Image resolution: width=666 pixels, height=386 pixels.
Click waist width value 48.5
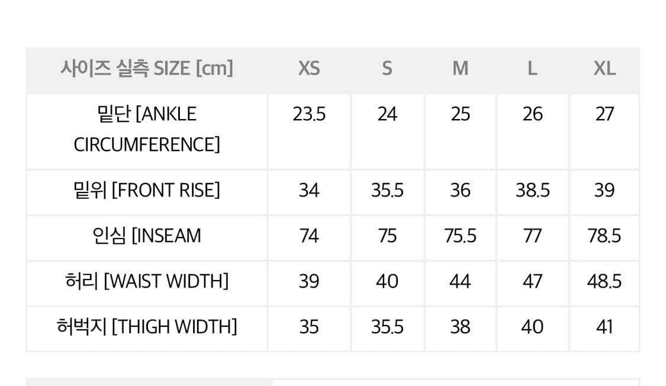click(604, 281)
